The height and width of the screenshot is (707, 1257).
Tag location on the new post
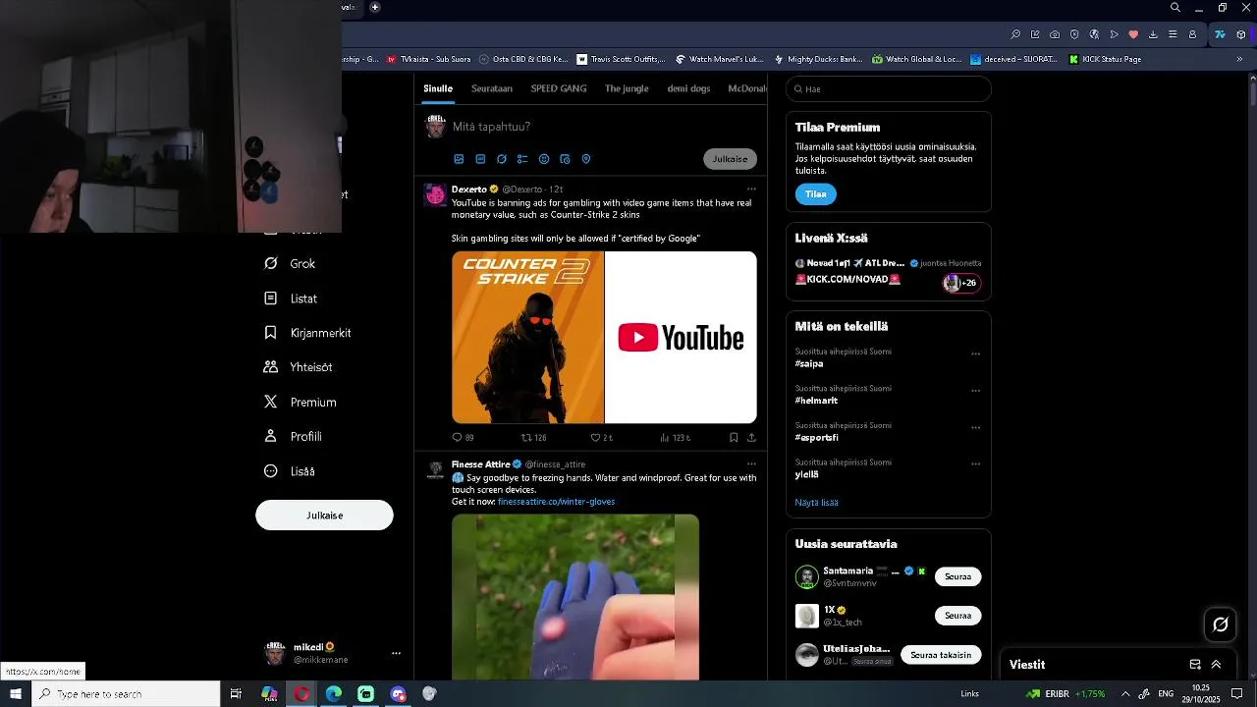(x=586, y=159)
